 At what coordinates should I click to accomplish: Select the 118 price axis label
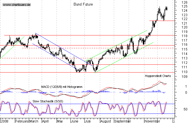tap(180, 36)
